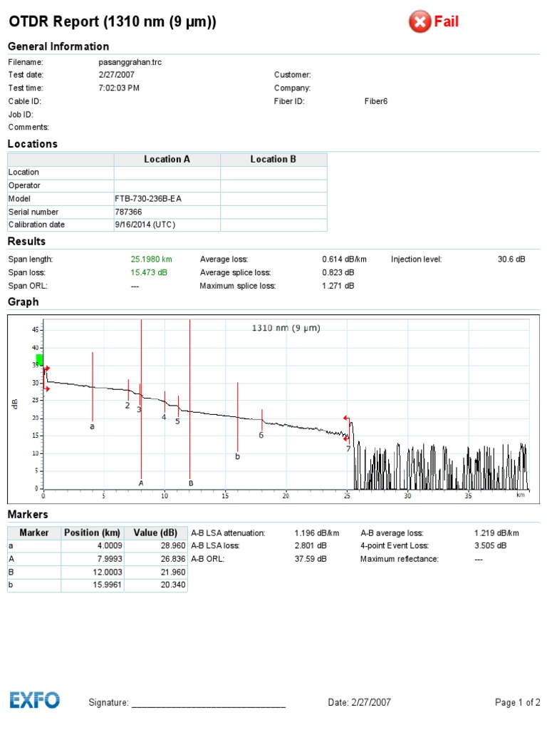Select event marker 7 at fiber end
Viewport: 547px width, 730px height.
coord(348,448)
